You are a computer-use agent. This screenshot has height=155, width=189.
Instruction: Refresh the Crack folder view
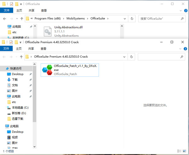(131, 57)
